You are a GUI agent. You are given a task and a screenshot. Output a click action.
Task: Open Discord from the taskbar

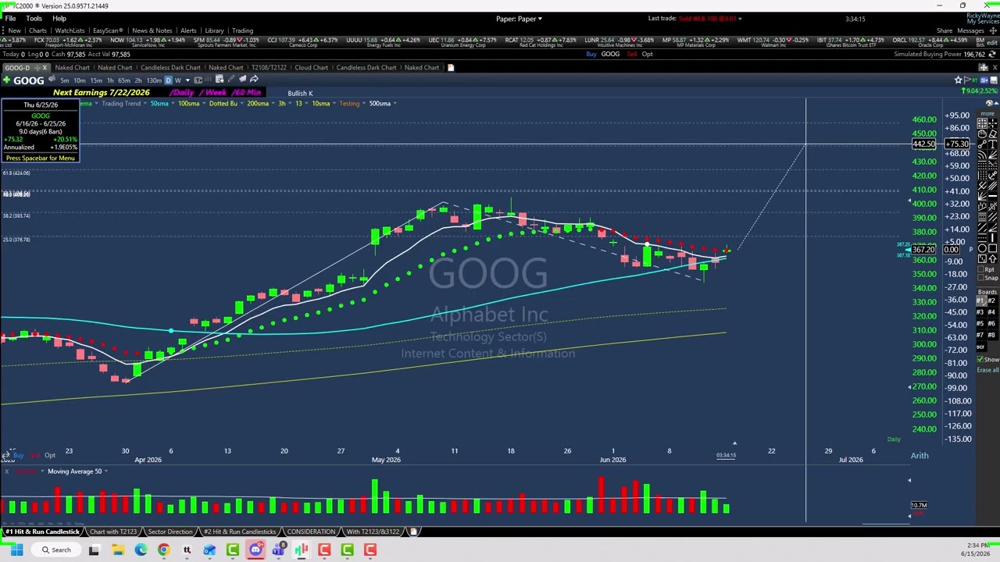pyautogui.click(x=255, y=550)
